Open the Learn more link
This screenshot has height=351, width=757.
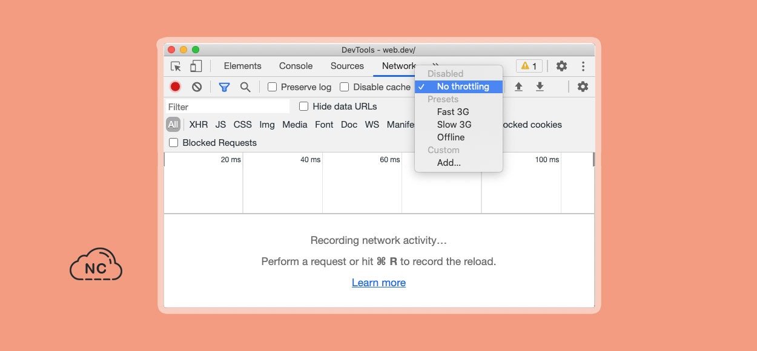coord(378,283)
